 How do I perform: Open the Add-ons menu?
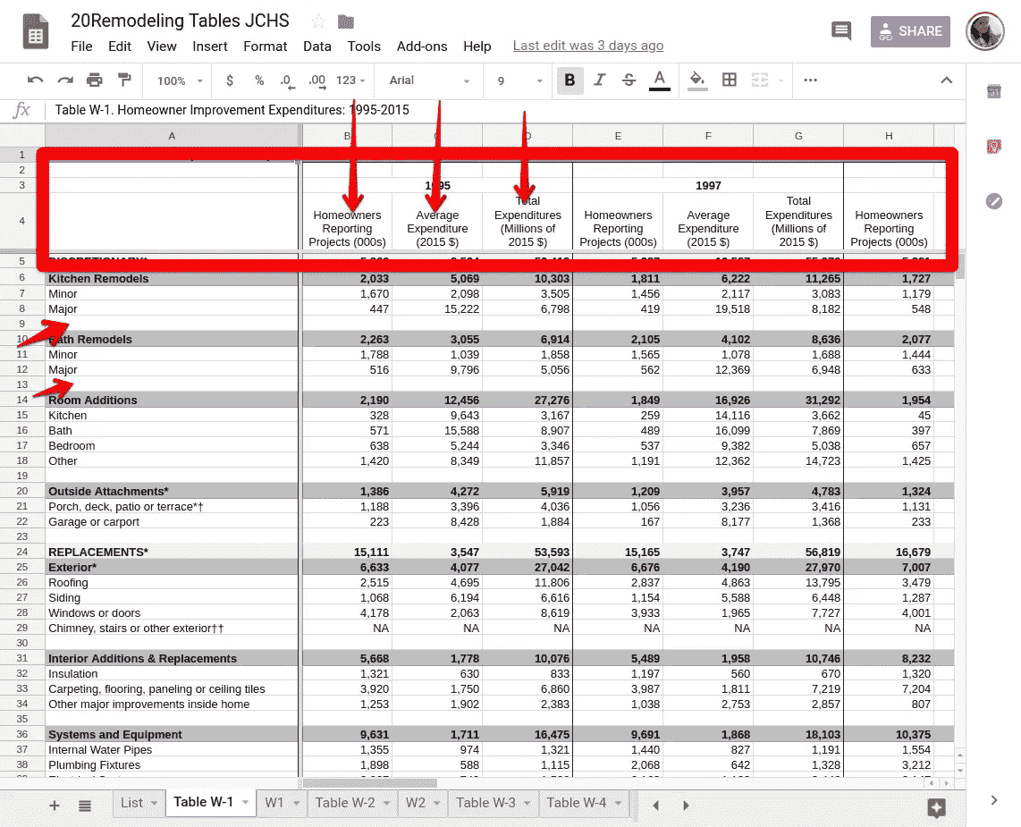422,46
